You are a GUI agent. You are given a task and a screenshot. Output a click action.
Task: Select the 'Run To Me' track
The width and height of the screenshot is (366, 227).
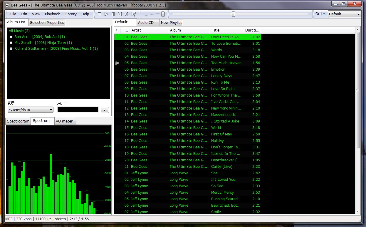187,82
